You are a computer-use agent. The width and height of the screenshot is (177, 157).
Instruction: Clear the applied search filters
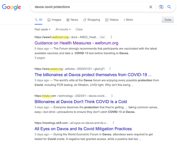[79, 30]
